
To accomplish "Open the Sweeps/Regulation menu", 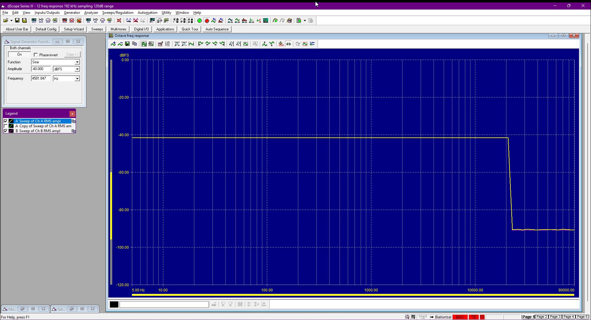I will (x=118, y=13).
